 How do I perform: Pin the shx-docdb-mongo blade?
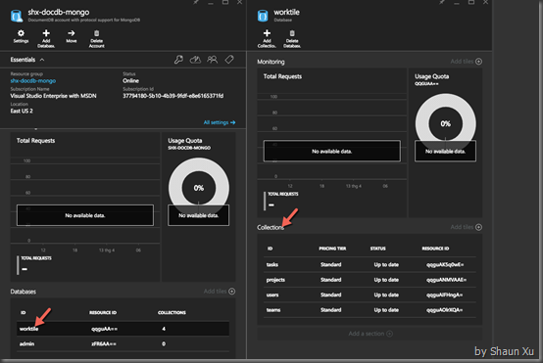click(196, 2)
